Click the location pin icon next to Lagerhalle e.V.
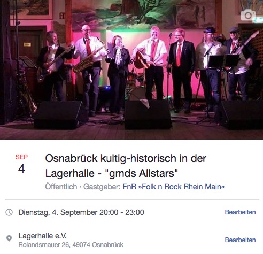This screenshot has width=263, height=254. 9,238
